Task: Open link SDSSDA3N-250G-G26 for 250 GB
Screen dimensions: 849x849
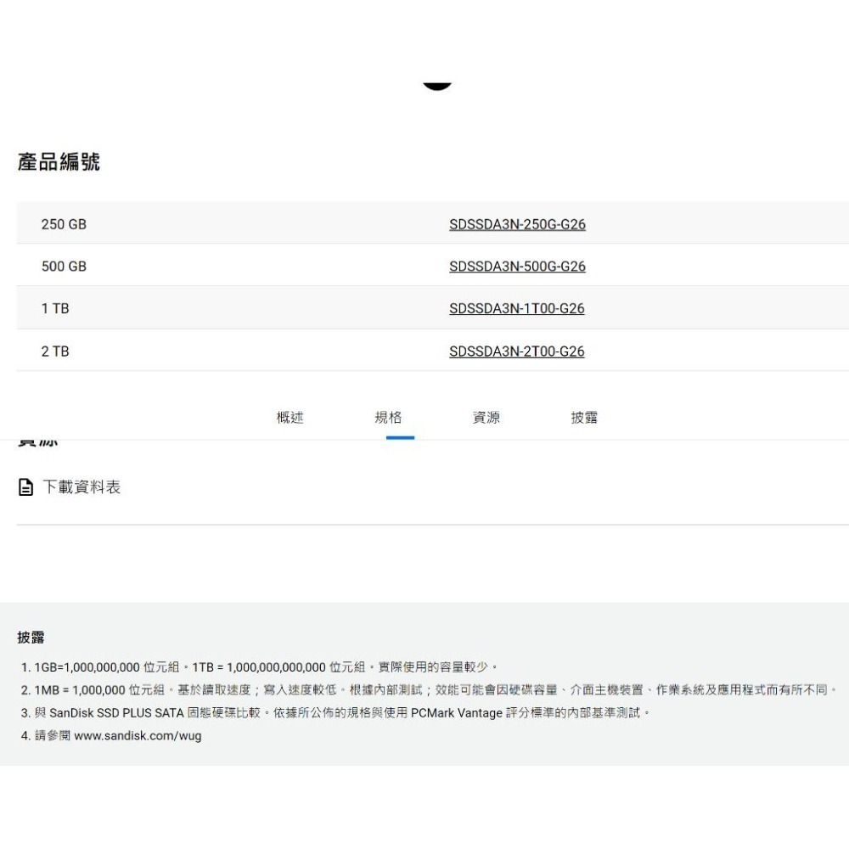Action: pyautogui.click(x=517, y=224)
